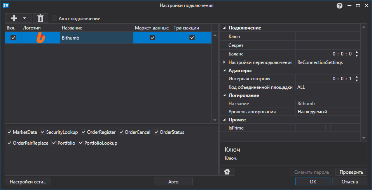Click the Ключ input field

[x=328, y=36]
